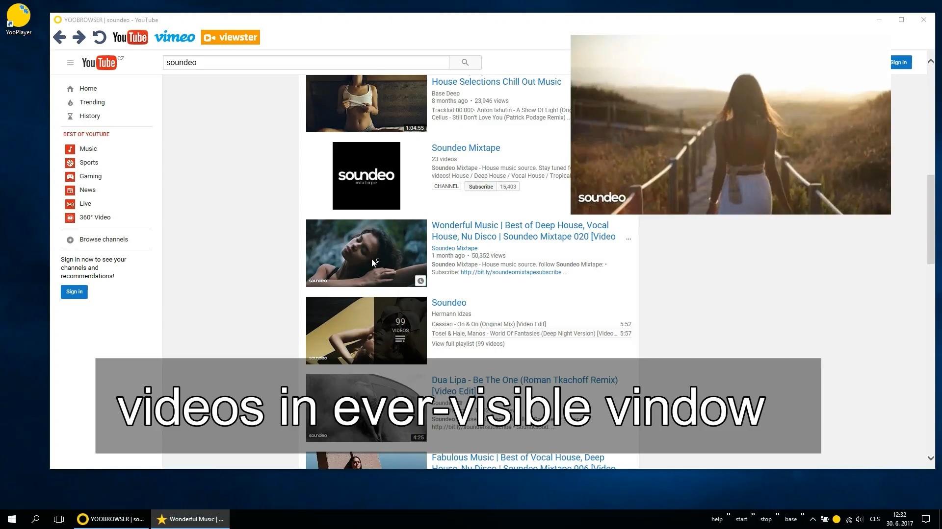Image resolution: width=942 pixels, height=529 pixels.
Task: Open View full playlist (99 videos)
Action: coord(468,344)
